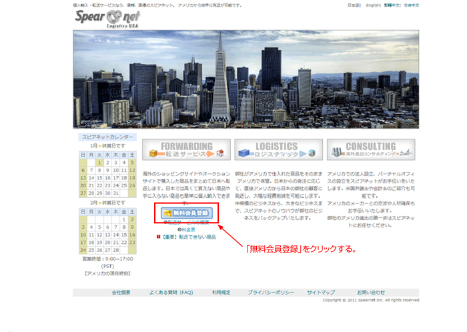
Task: Open よくある質問 (FAQ) footer link
Action: (x=171, y=292)
